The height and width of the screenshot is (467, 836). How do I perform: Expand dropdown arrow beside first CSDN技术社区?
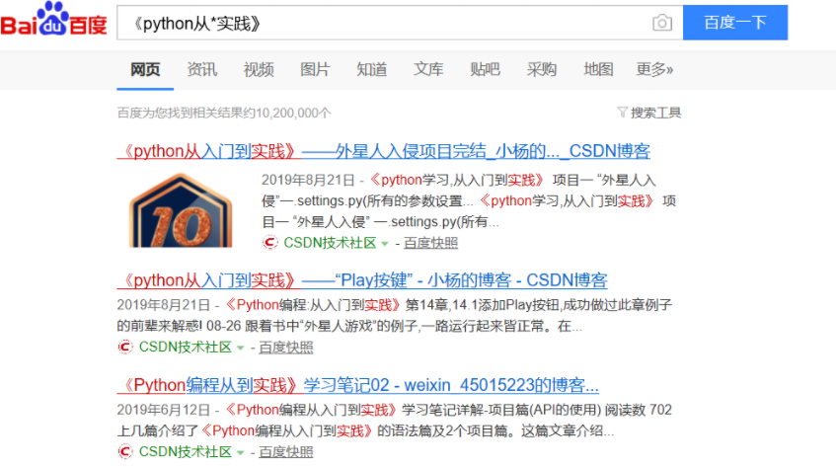tap(385, 244)
